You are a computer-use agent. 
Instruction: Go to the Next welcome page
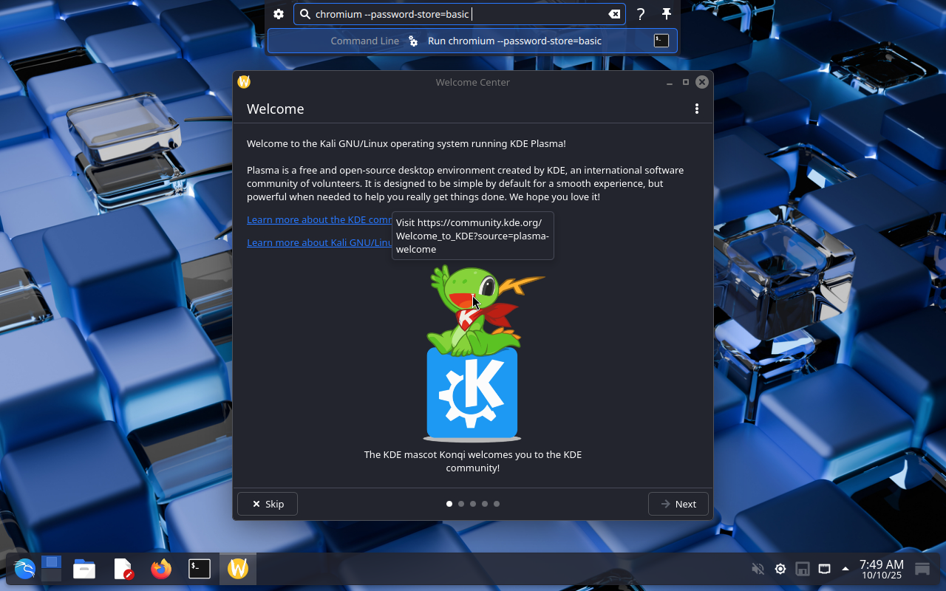tap(678, 504)
